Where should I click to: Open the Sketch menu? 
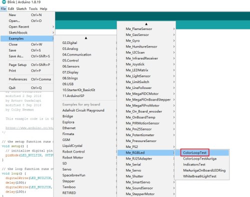click(x=21, y=8)
